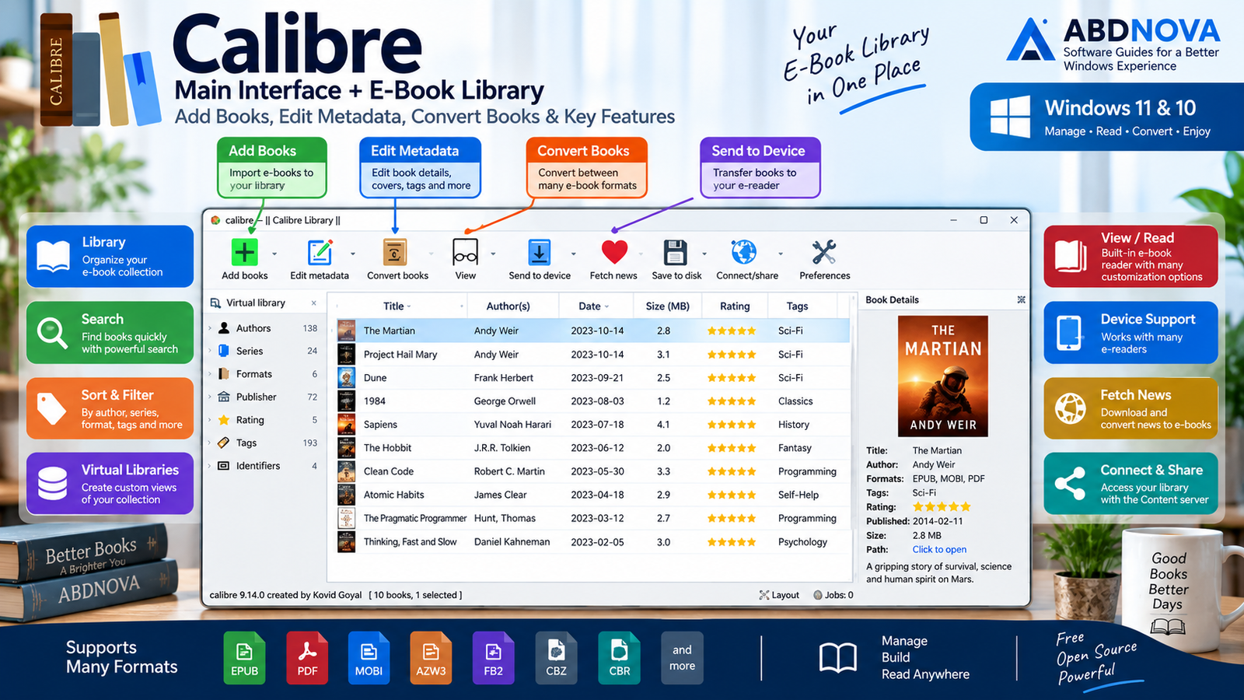Open Add books dropdown arrow
1244x700 pixels.
click(274, 254)
